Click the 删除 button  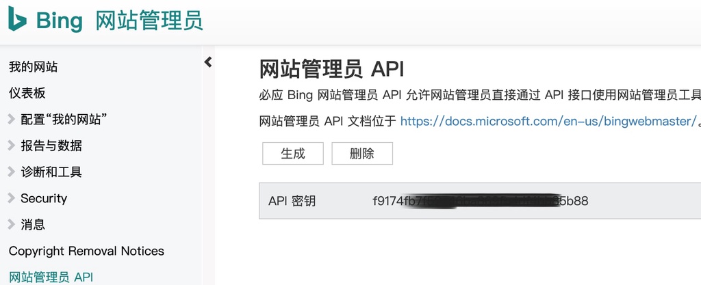click(362, 153)
